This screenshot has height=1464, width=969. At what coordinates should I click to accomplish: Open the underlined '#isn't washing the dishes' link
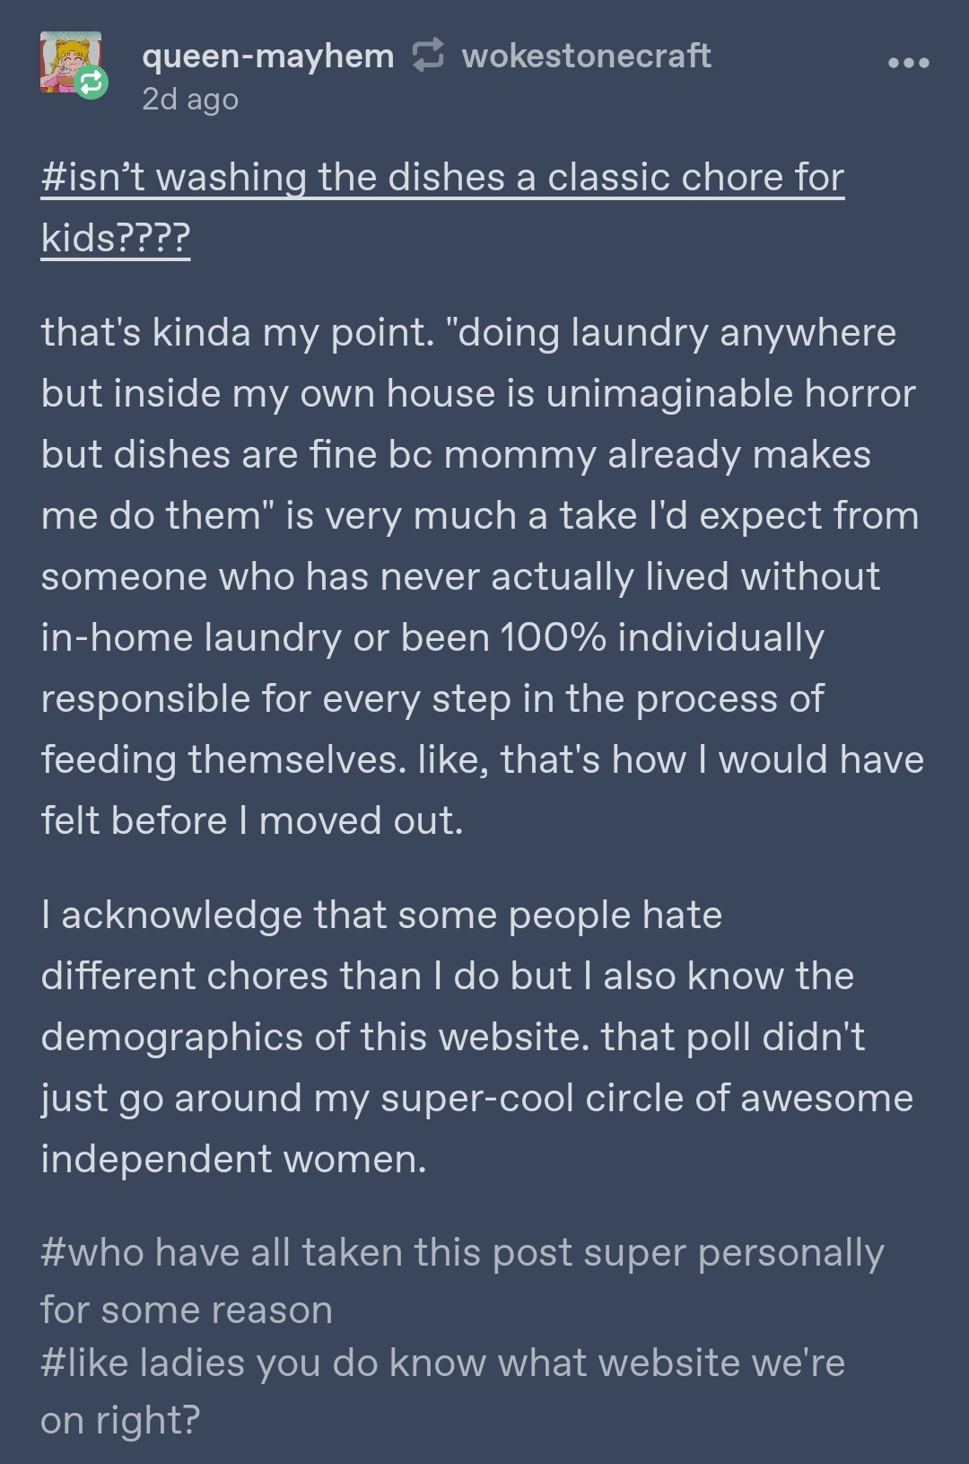(442, 178)
